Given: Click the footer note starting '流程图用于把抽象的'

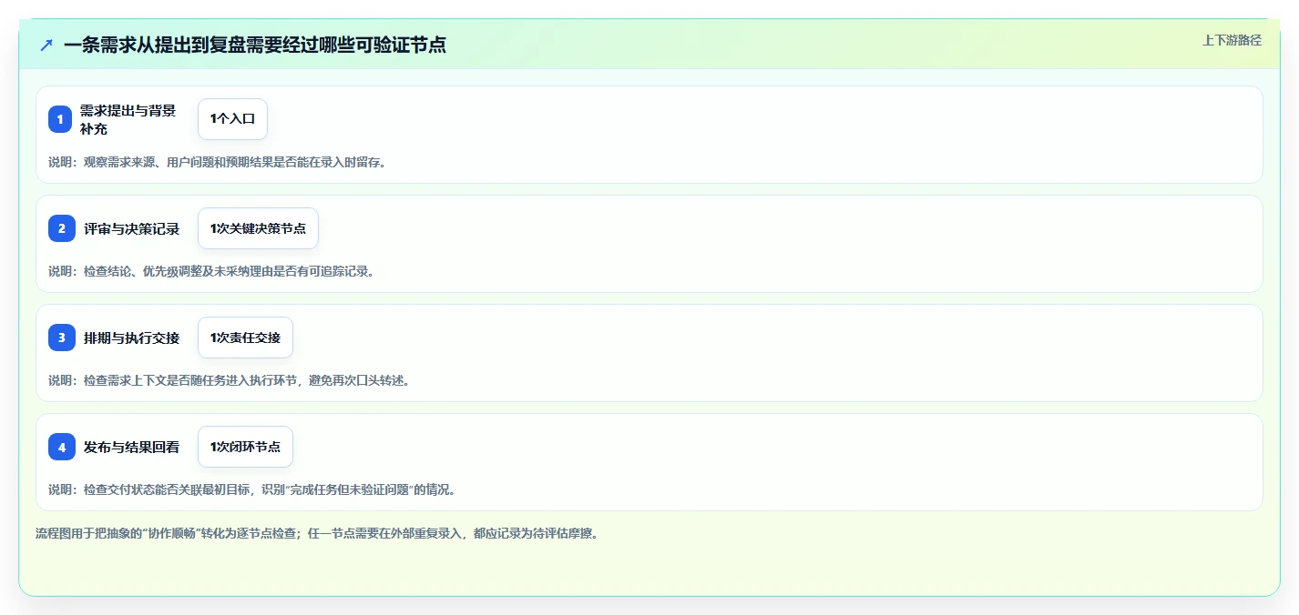Looking at the screenshot, I should (x=317, y=533).
